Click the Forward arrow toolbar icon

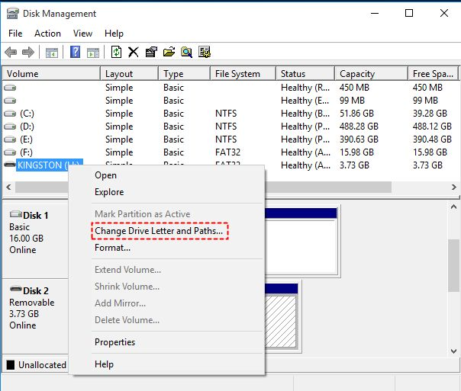28,53
